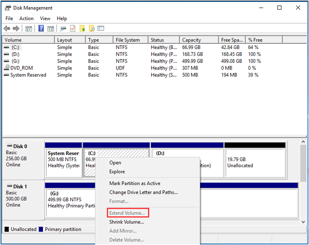Choose Shrink Volume... from the menu
309x245 pixels.
coord(148,222)
